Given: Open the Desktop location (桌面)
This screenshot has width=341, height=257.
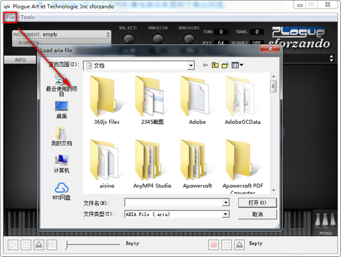Looking at the screenshot, I should (61, 110).
